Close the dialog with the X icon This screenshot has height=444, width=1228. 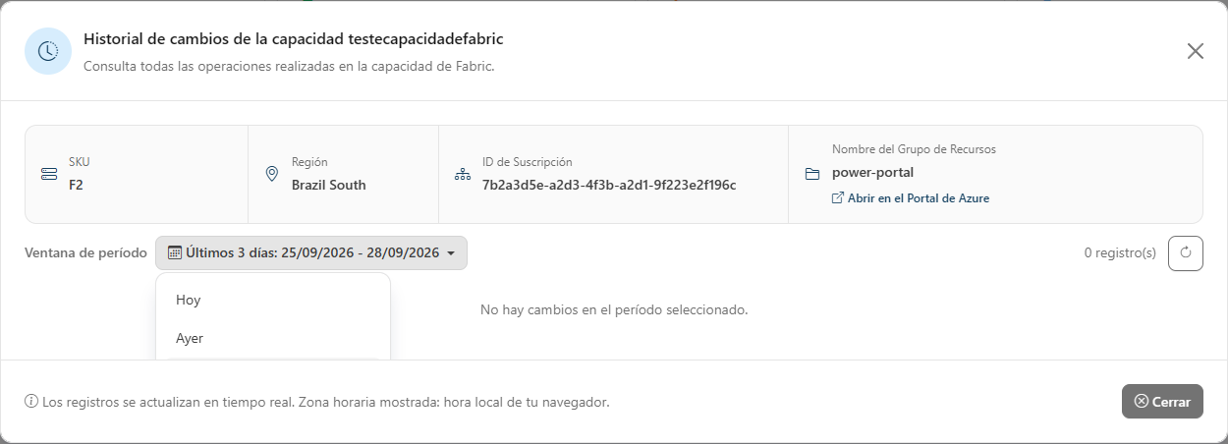(1195, 51)
